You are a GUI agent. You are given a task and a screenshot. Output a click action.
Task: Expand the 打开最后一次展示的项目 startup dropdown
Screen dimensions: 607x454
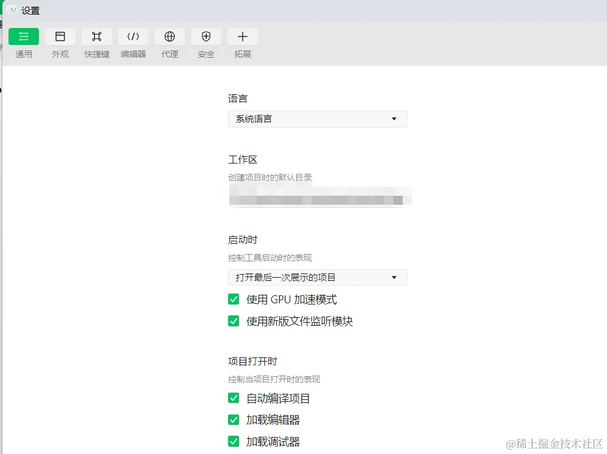point(317,277)
